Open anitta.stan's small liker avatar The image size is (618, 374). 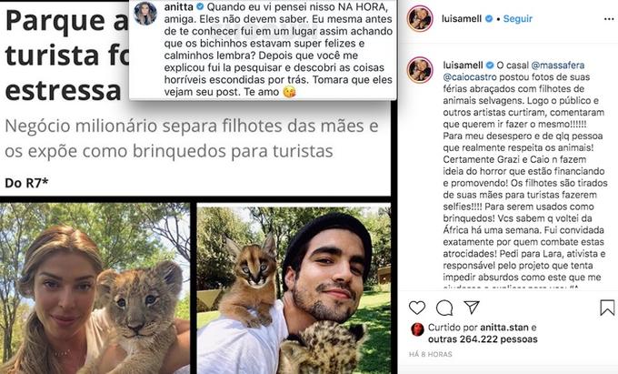[x=417, y=329]
